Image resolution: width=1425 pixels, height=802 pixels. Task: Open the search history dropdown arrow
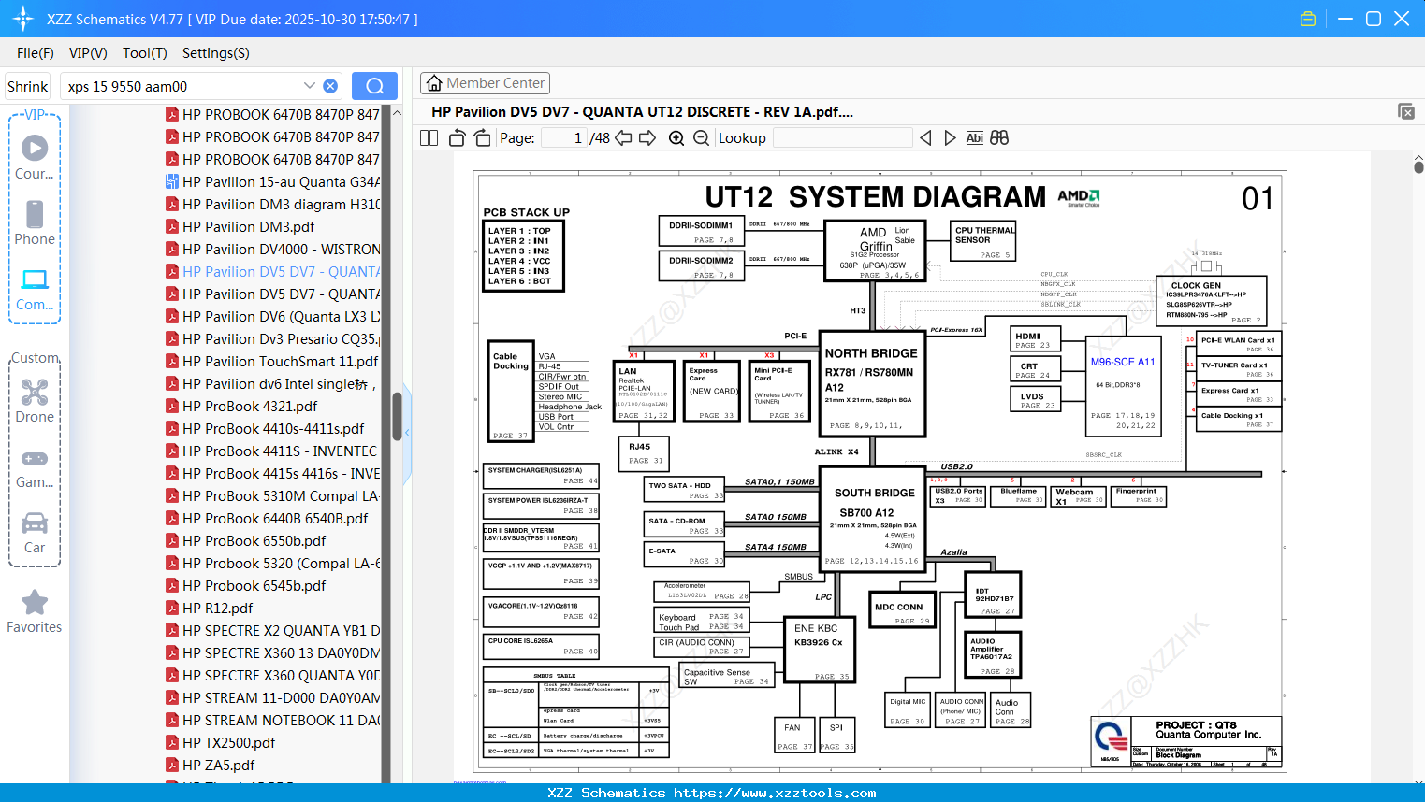310,86
